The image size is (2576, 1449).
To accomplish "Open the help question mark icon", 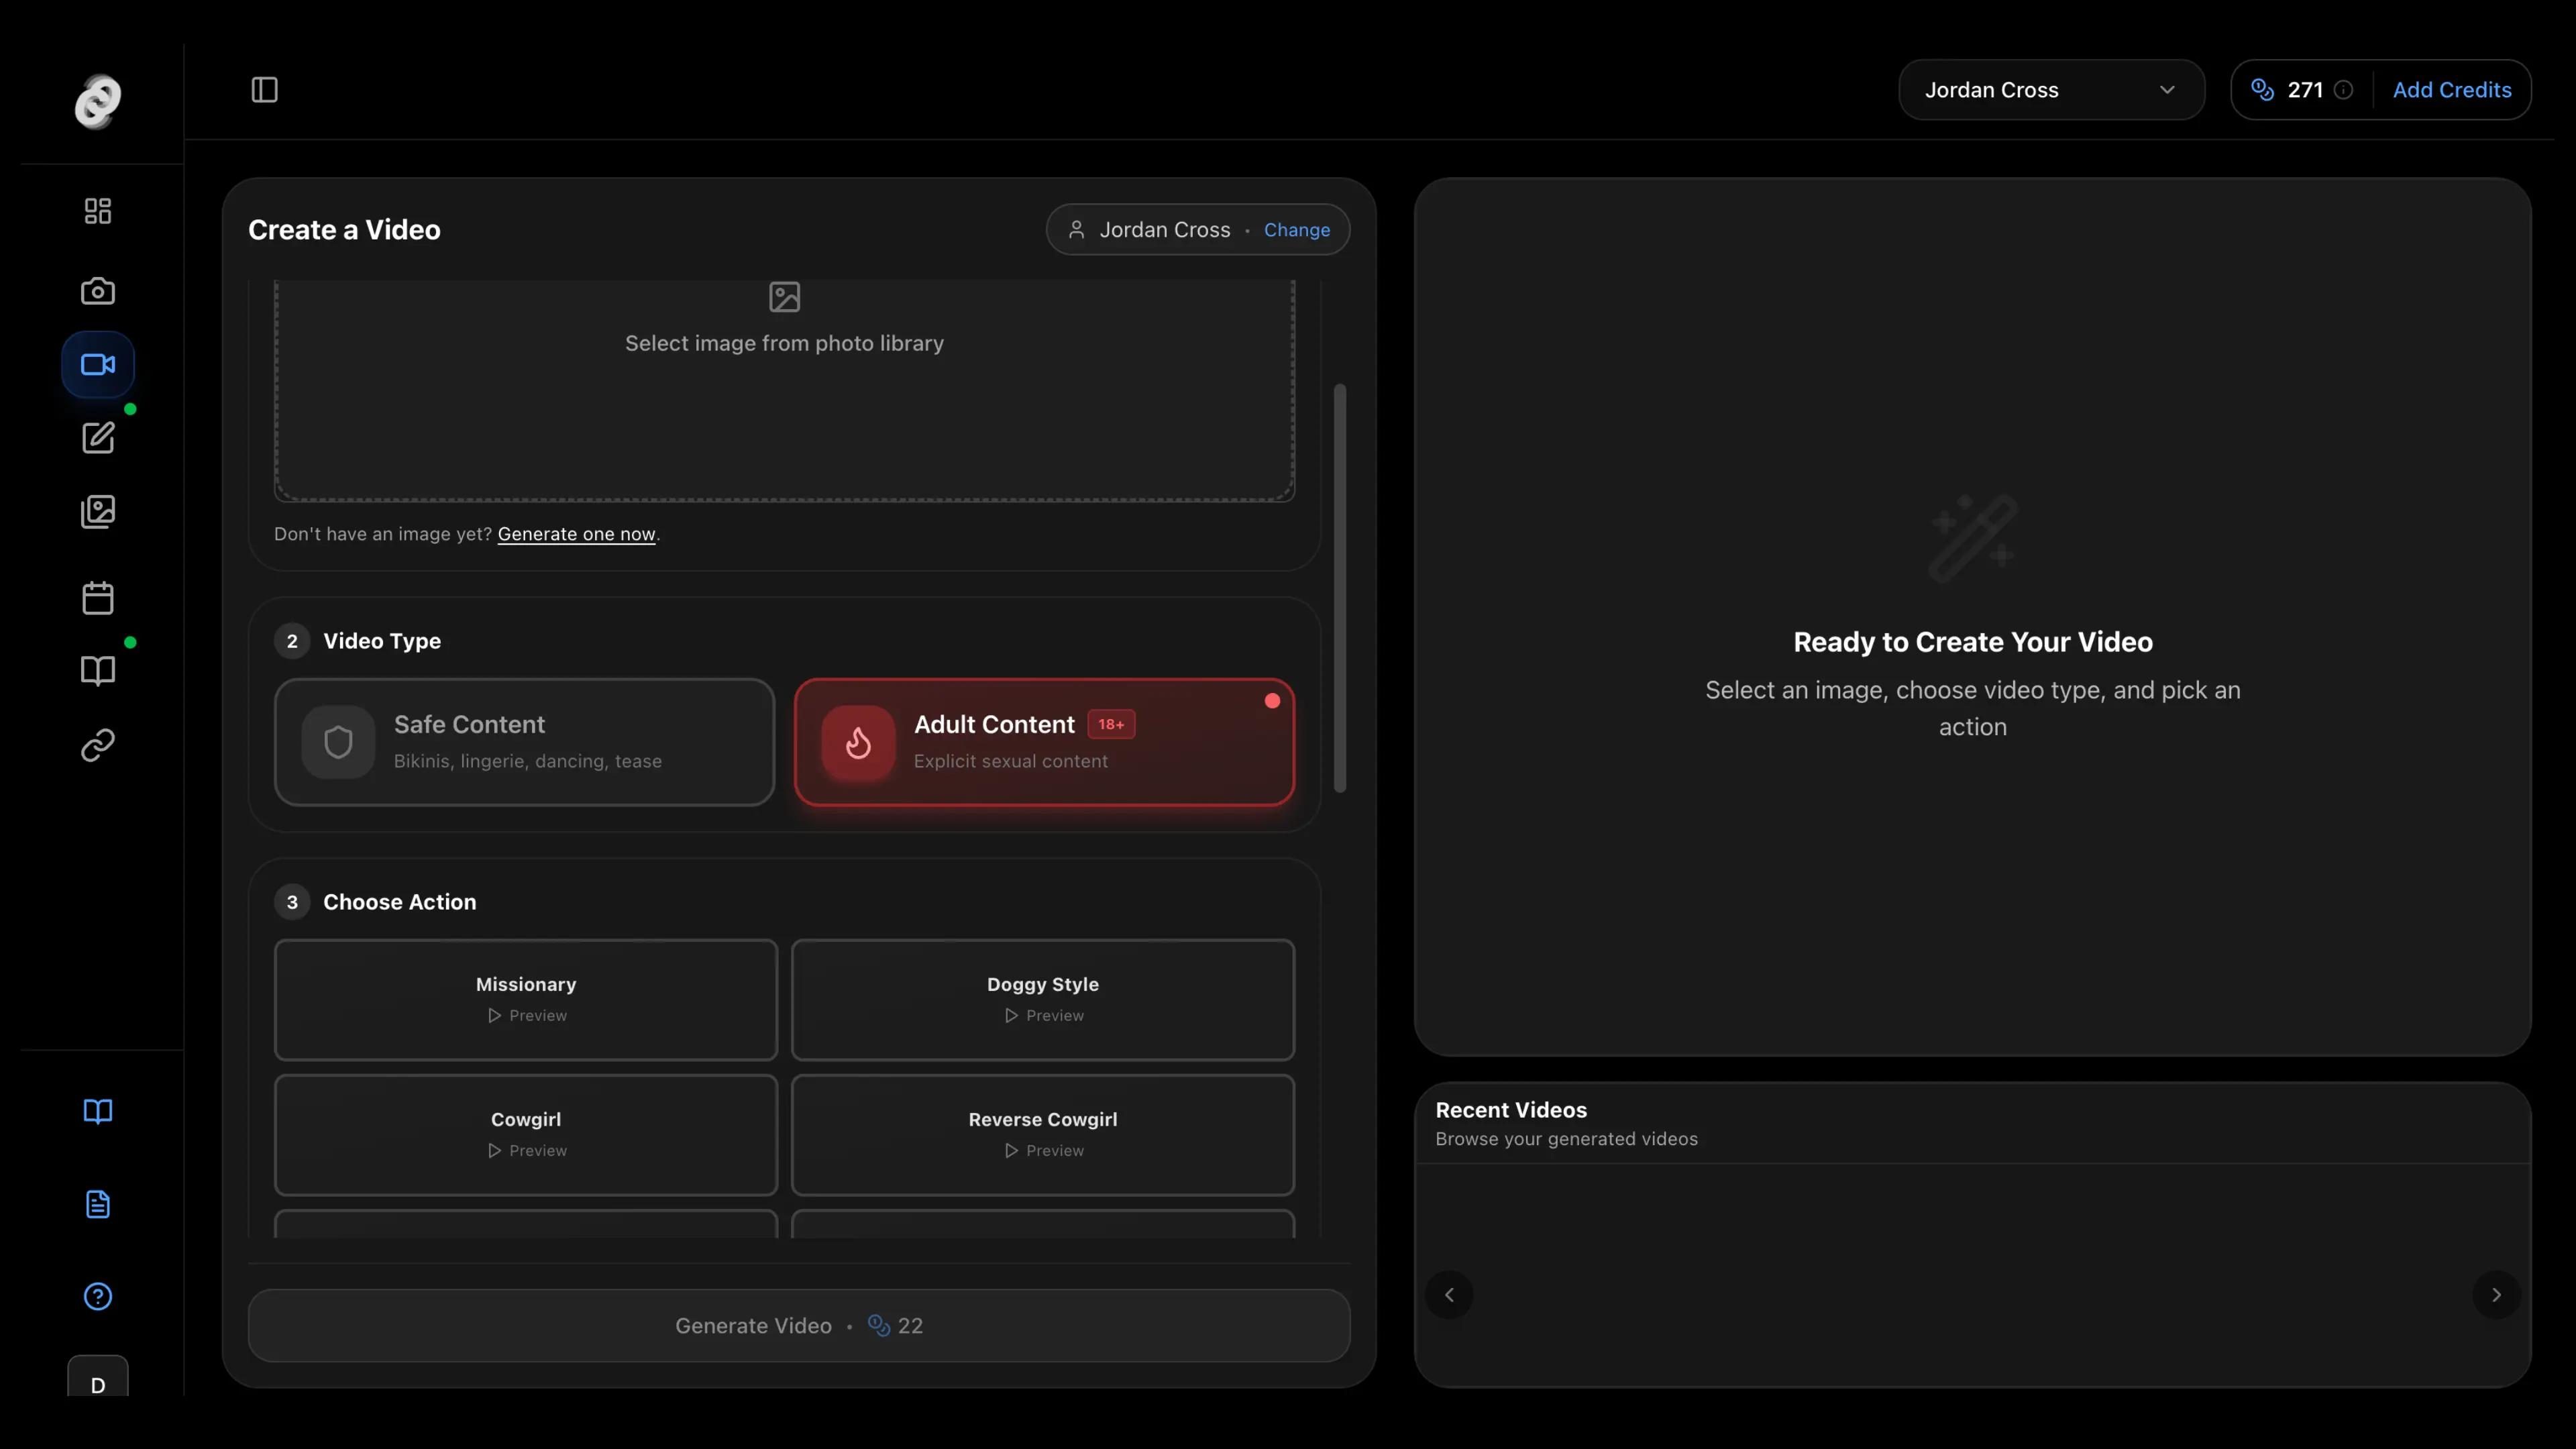I will pos(97,1296).
